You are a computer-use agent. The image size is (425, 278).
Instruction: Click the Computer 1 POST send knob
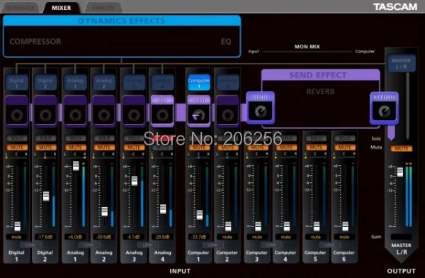(x=199, y=115)
